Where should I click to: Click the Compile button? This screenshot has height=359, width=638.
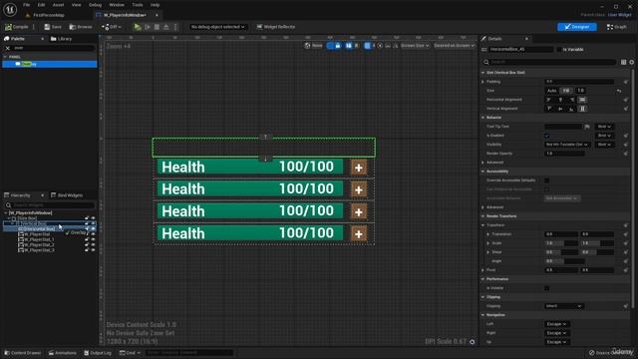tap(17, 27)
